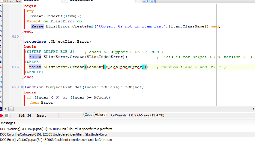The width and height of the screenshot is (255, 160).
Task: Click the Insert mode status indicator
Action: pyautogui.click(x=41, y=116)
